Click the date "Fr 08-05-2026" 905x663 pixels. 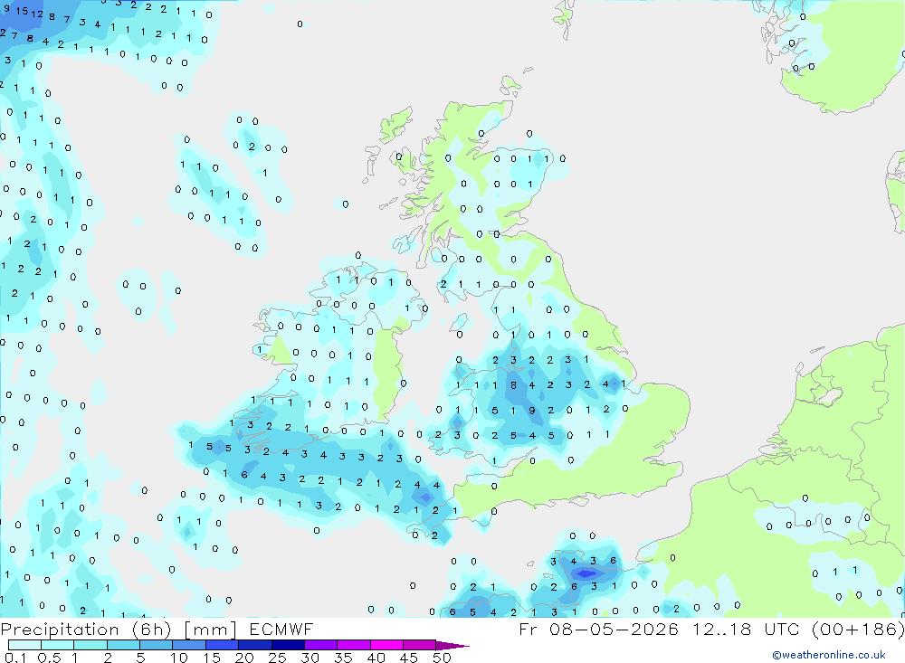(598, 629)
